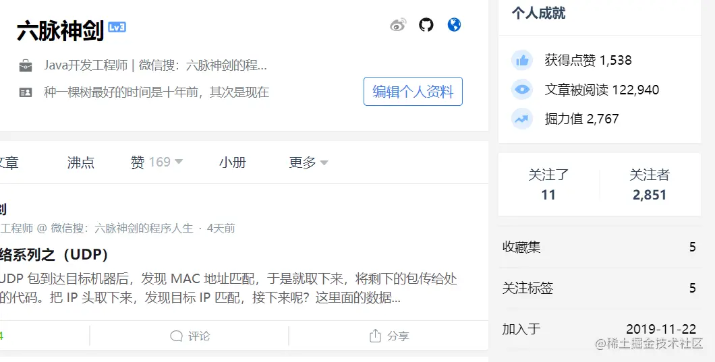Switch to the 小册 tab
The width and height of the screenshot is (715, 362).
233,162
